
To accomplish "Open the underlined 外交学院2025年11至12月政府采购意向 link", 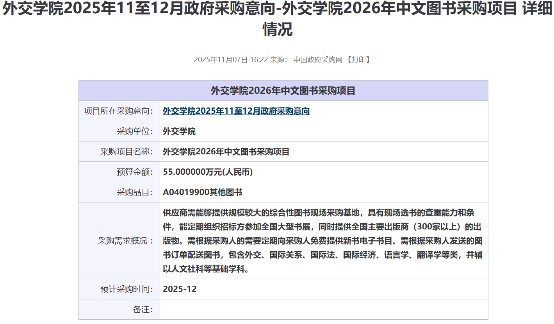I will pos(236,111).
